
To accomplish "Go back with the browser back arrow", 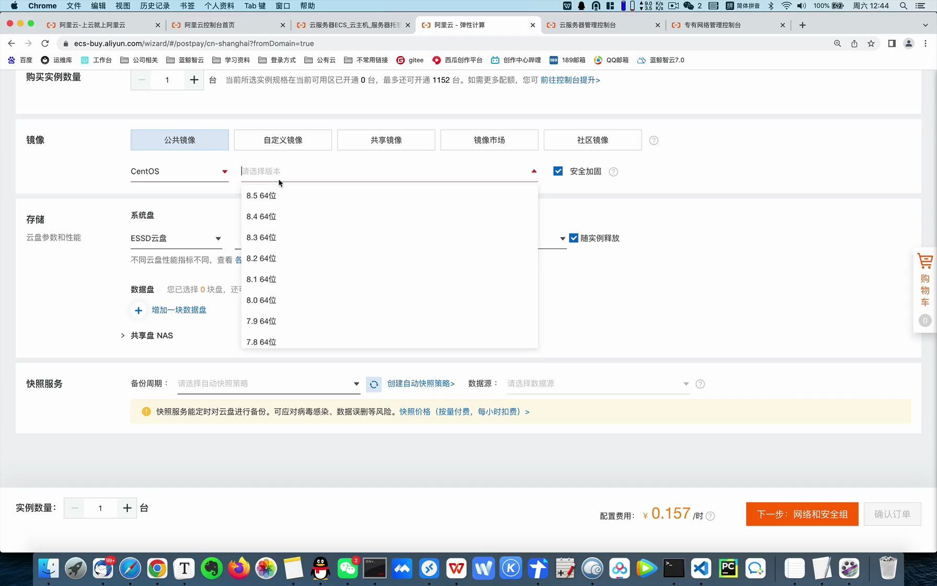I will tap(12, 43).
